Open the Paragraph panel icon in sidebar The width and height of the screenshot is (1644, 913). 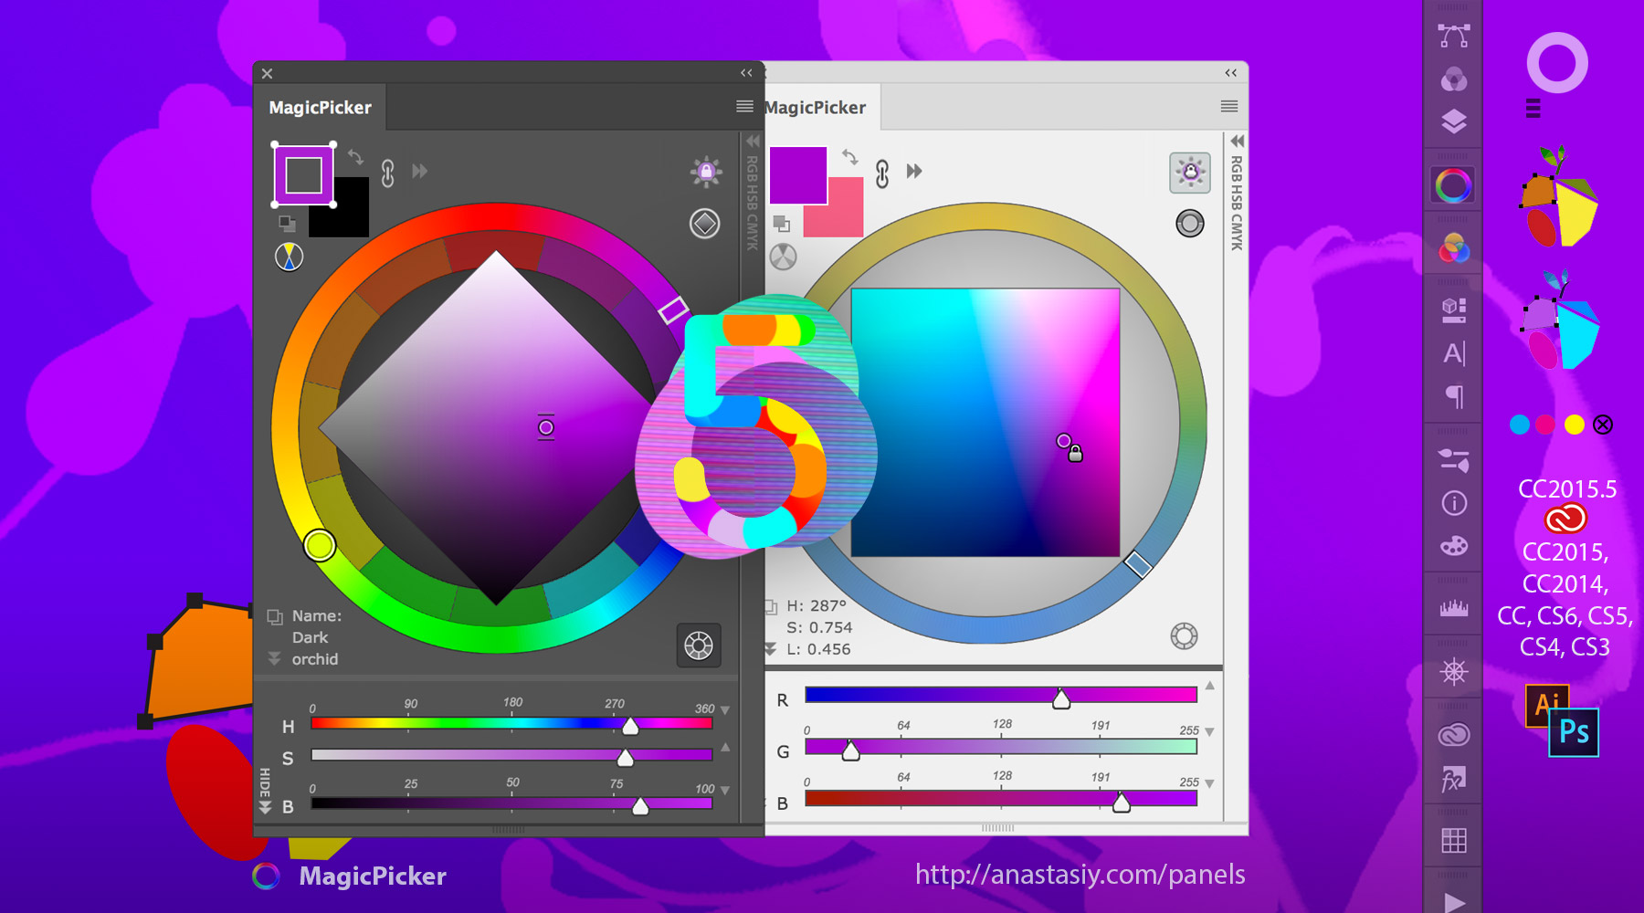pos(1454,396)
